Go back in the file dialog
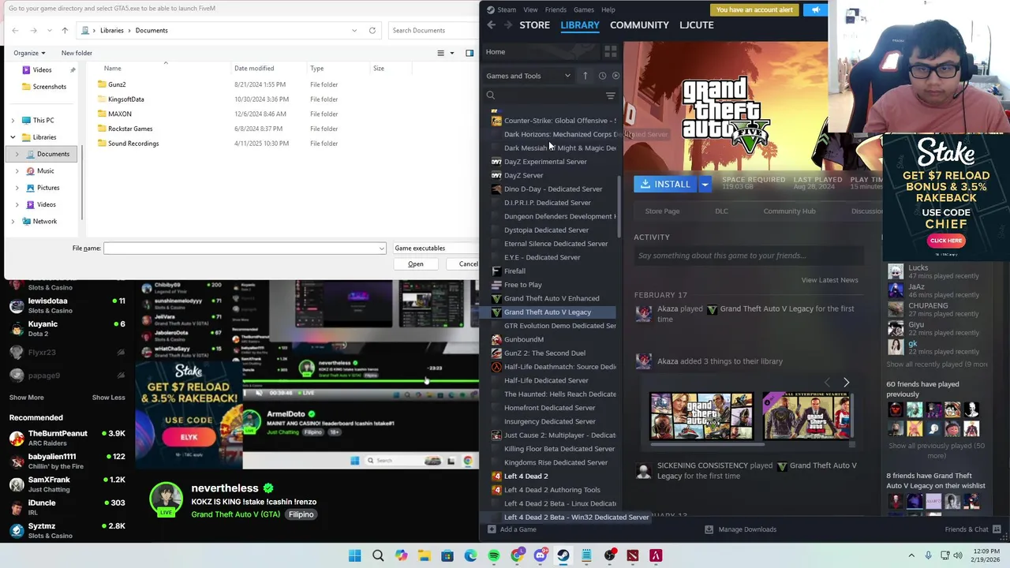This screenshot has height=568, width=1010. pyautogui.click(x=15, y=30)
